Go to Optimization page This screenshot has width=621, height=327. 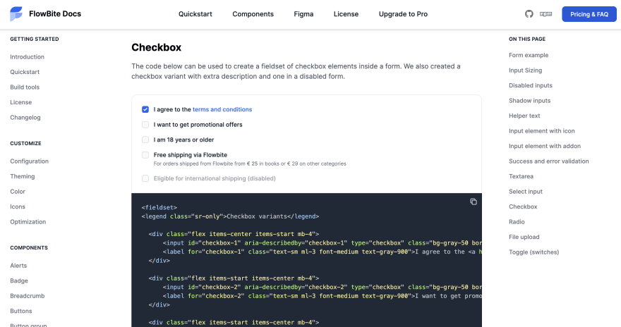point(28,222)
